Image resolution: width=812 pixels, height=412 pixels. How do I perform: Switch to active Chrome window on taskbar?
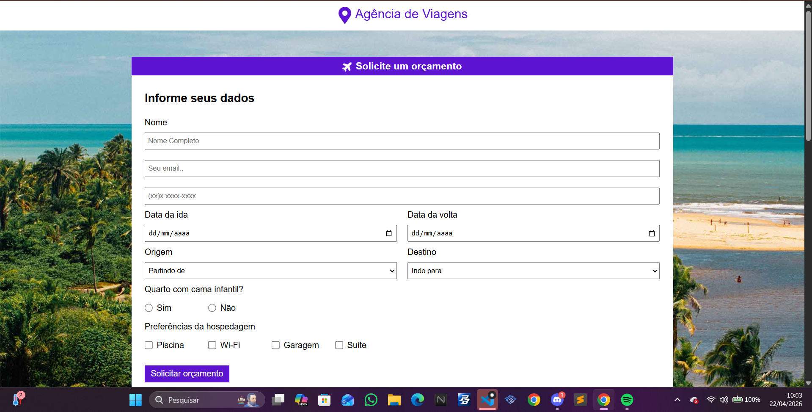[604, 400]
